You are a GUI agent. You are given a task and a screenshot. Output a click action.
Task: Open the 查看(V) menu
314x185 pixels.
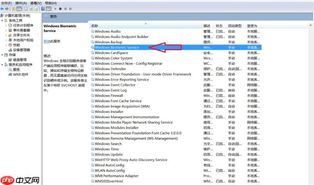pos(36,3)
